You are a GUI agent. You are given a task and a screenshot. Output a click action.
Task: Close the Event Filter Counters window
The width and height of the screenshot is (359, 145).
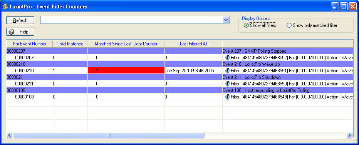click(352, 7)
